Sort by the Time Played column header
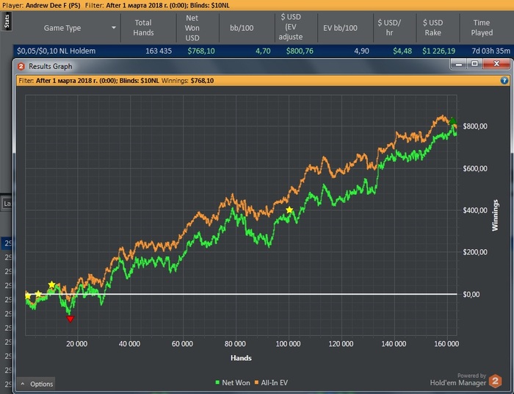This screenshot has width=514, height=394. (x=482, y=27)
